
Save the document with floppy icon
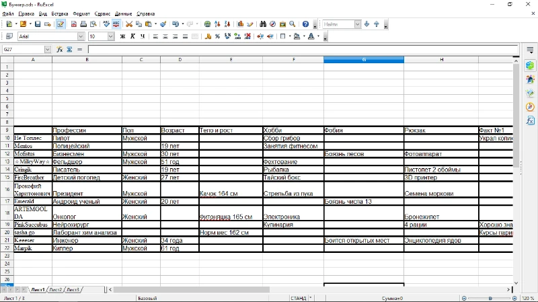coord(38,24)
